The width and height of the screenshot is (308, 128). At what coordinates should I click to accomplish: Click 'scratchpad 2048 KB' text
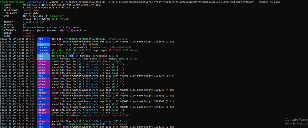point(104,55)
